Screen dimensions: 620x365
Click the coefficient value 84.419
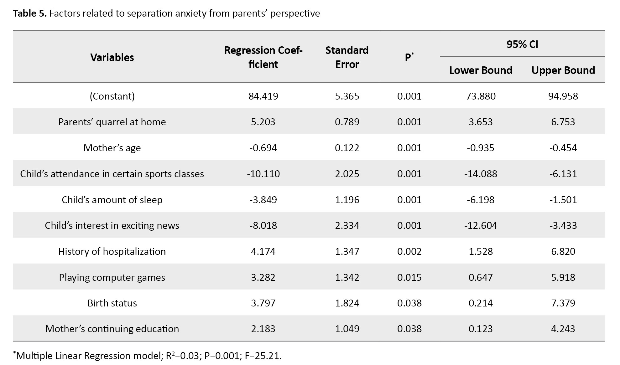(263, 96)
